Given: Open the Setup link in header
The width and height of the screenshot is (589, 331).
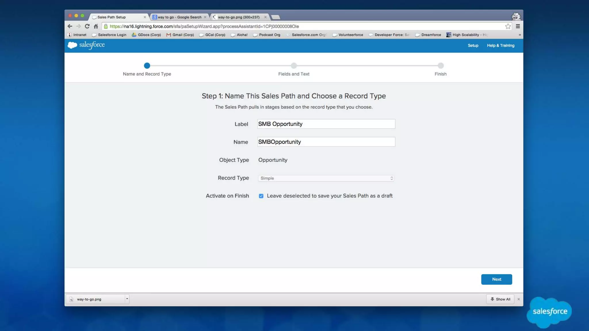Looking at the screenshot, I should click(x=473, y=45).
